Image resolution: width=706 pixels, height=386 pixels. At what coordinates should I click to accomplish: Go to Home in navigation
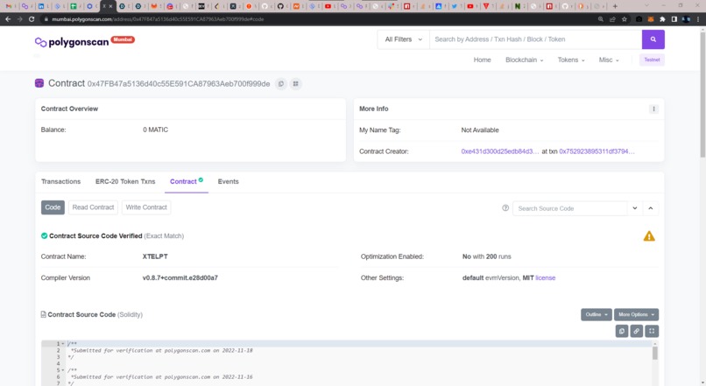483,60
